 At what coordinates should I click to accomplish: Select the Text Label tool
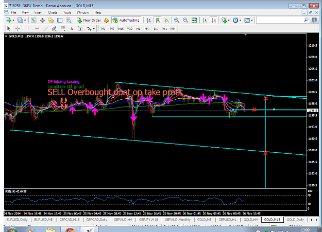tap(80, 28)
